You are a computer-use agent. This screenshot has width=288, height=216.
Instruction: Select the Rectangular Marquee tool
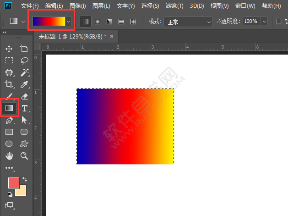coord(9,61)
